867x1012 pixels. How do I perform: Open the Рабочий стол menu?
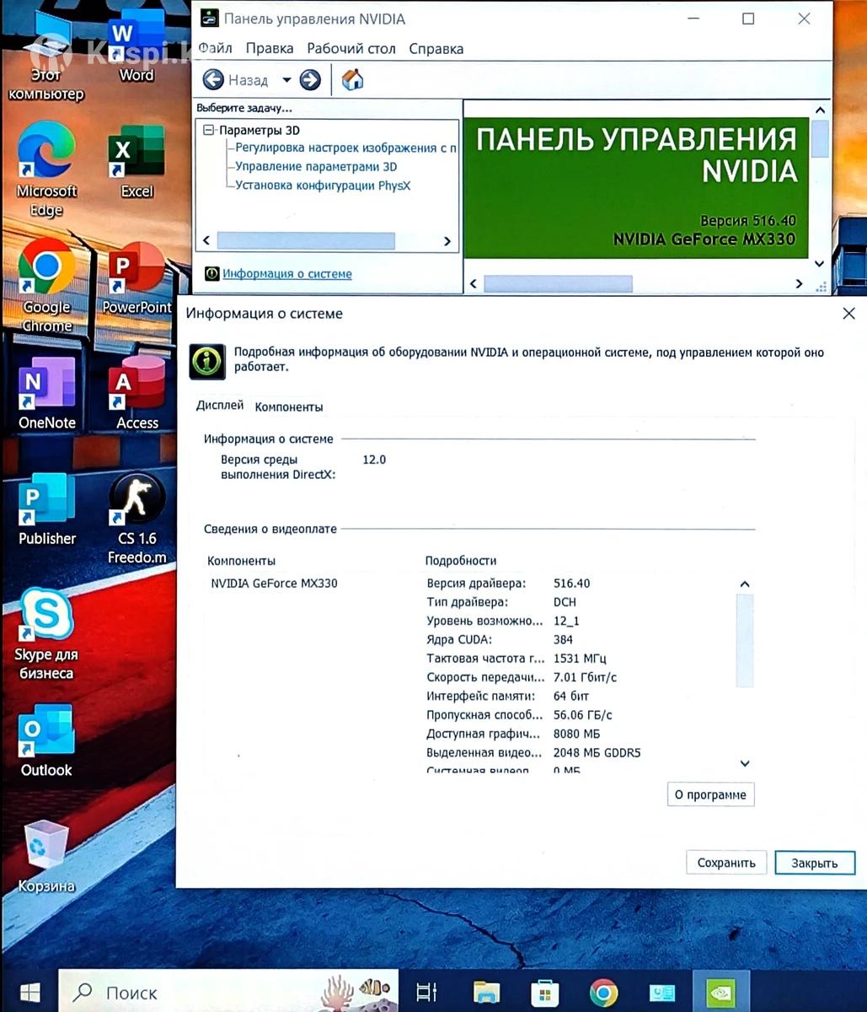click(351, 48)
